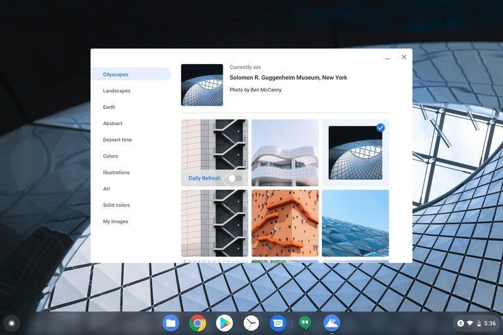Open the Clock app on the shelf
Image resolution: width=503 pixels, height=335 pixels.
pyautogui.click(x=251, y=323)
